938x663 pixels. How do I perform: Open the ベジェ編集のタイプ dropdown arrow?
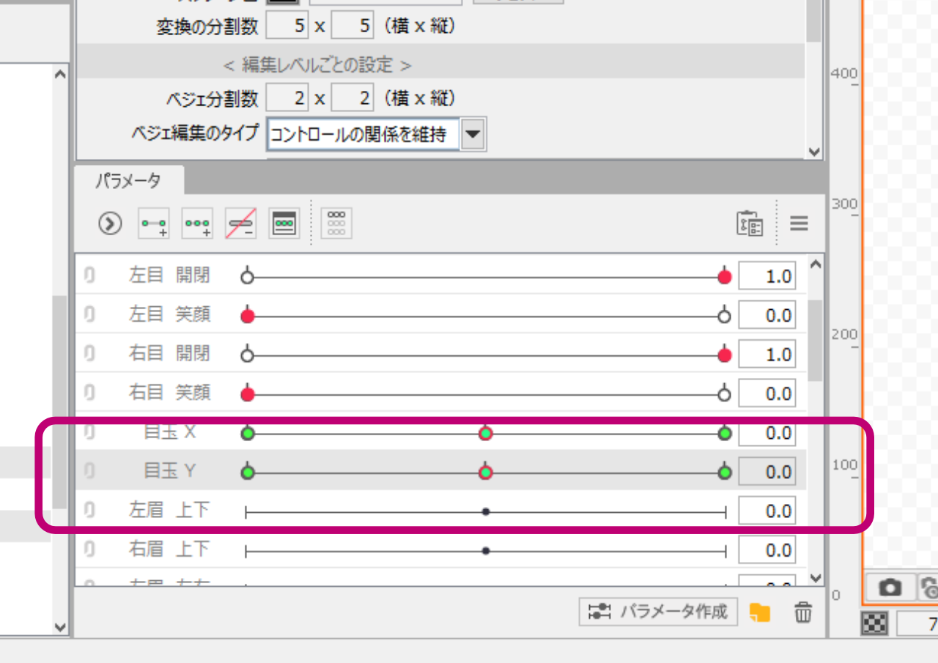tap(473, 135)
